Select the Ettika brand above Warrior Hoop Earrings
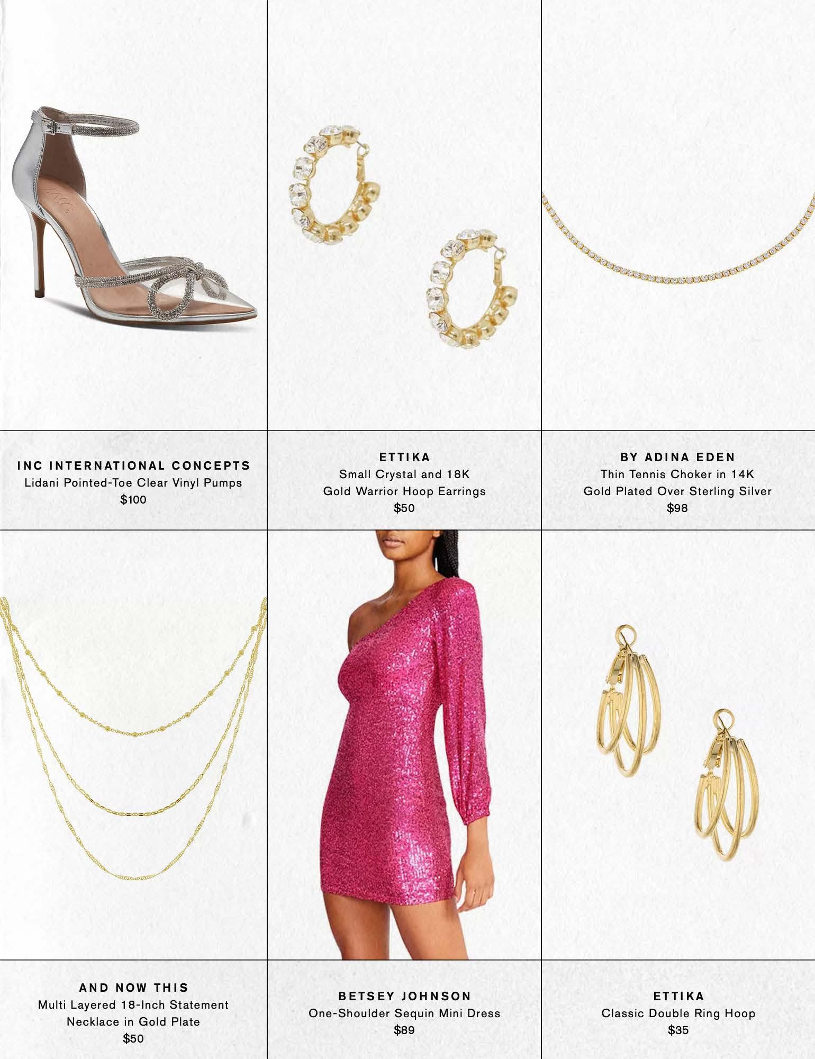Image resolution: width=815 pixels, height=1059 pixels. pos(404,457)
